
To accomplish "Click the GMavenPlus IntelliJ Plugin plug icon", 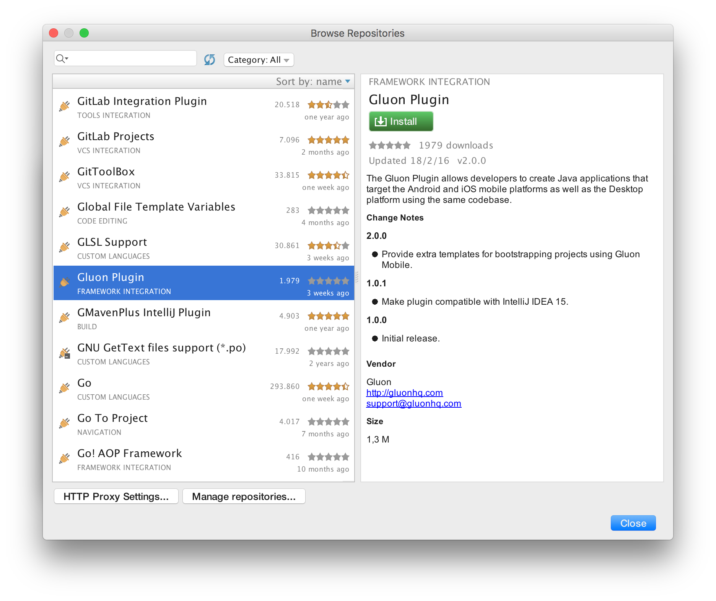I will pos(65,317).
